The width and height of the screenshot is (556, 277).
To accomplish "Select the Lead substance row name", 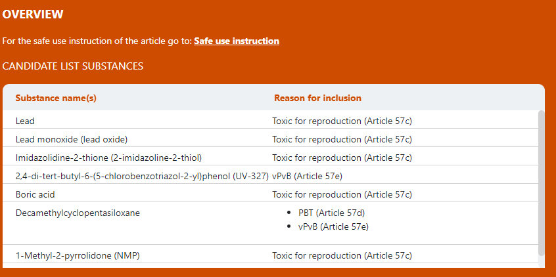I will [x=25, y=121].
